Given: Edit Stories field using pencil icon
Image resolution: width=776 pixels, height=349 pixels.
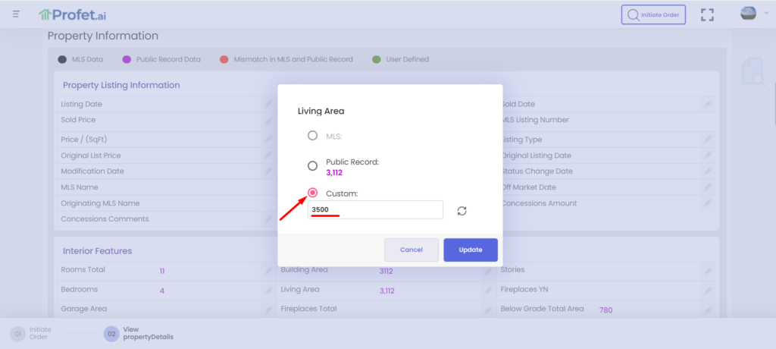Looking at the screenshot, I should coord(706,270).
